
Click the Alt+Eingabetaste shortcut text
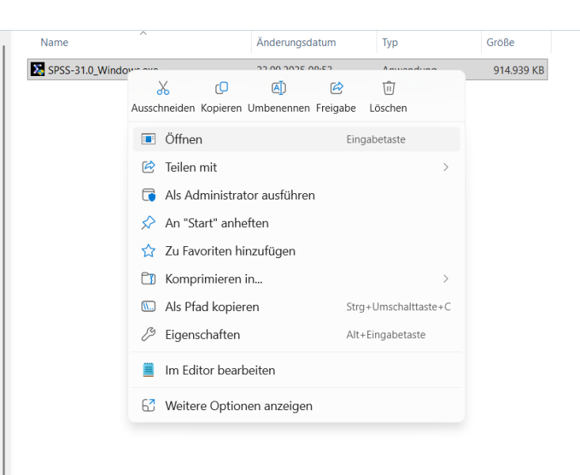386,335
